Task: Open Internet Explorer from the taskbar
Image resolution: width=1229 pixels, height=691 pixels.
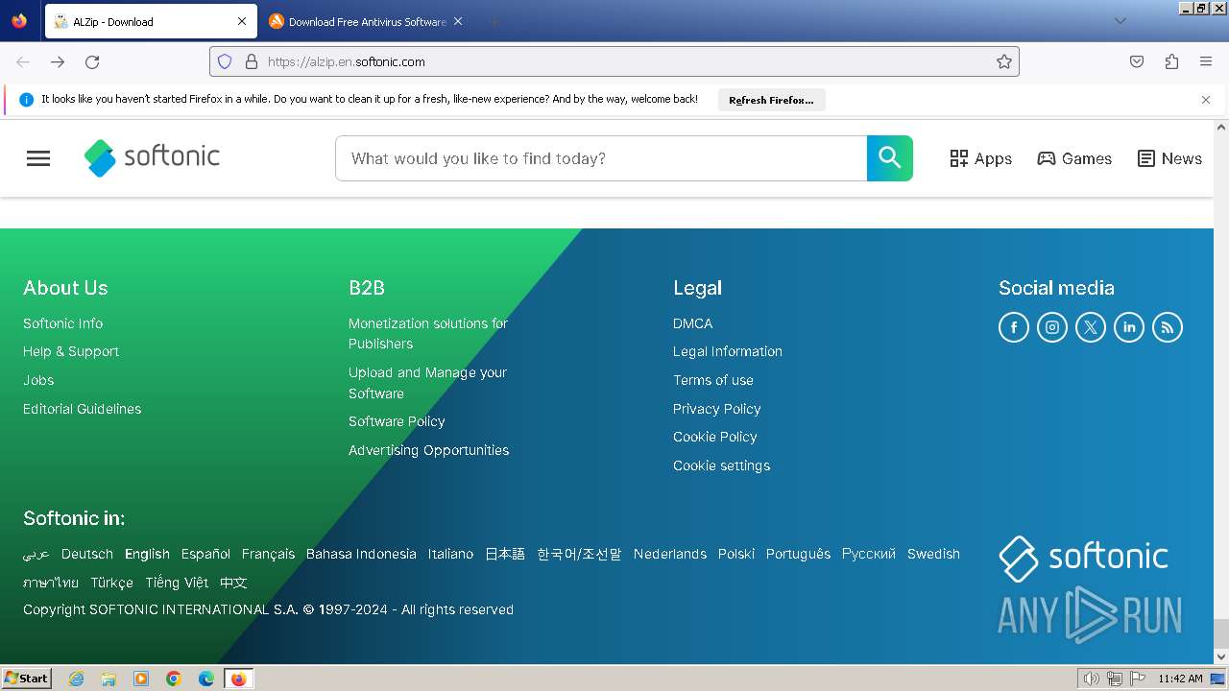Action: (x=76, y=679)
